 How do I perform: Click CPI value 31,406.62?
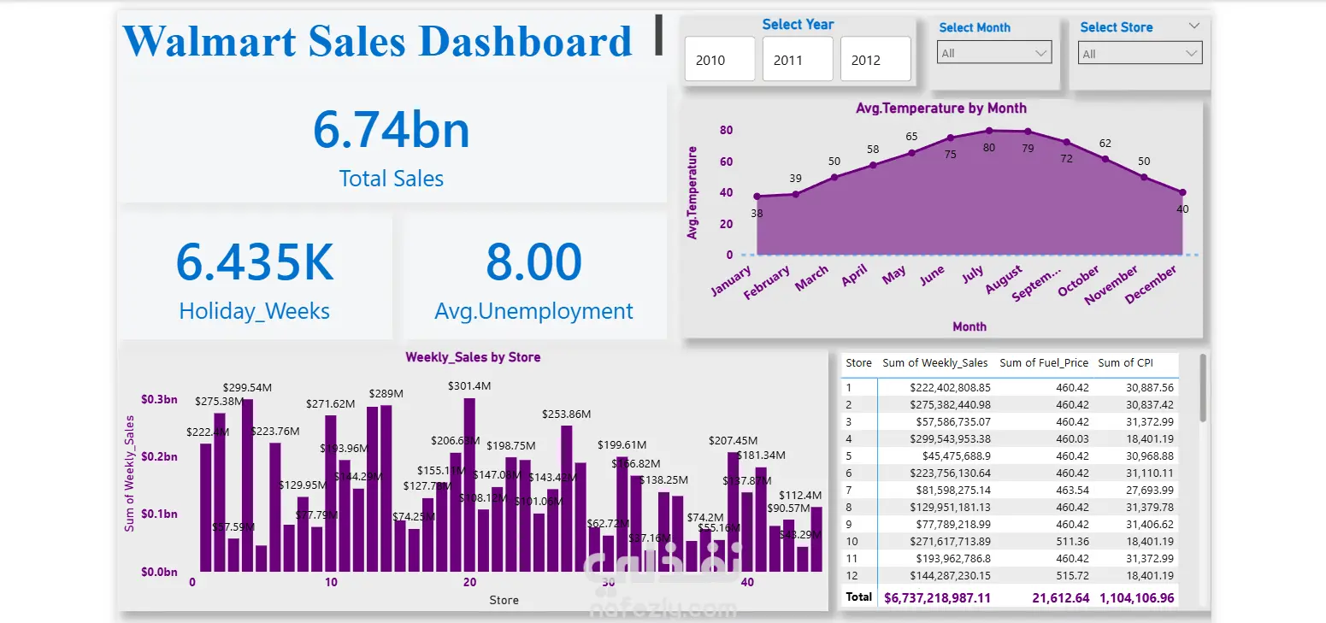1151,524
